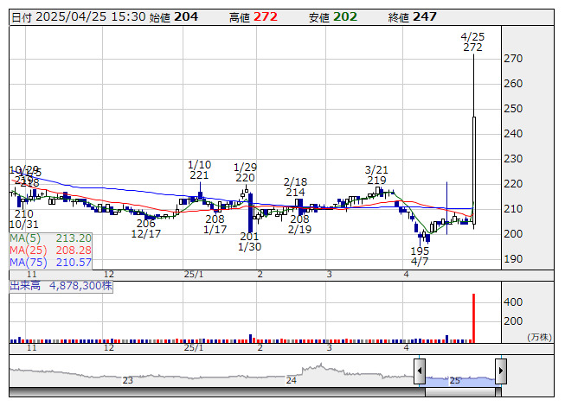Click the 12 month label under price chart
The height and width of the screenshot is (406, 565).
[109, 275]
